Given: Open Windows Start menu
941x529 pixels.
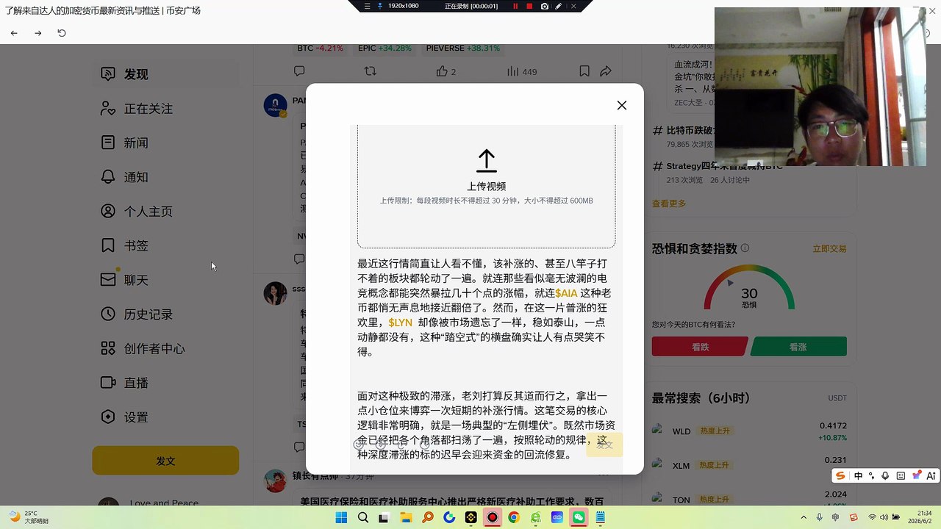Looking at the screenshot, I should pyautogui.click(x=341, y=518).
